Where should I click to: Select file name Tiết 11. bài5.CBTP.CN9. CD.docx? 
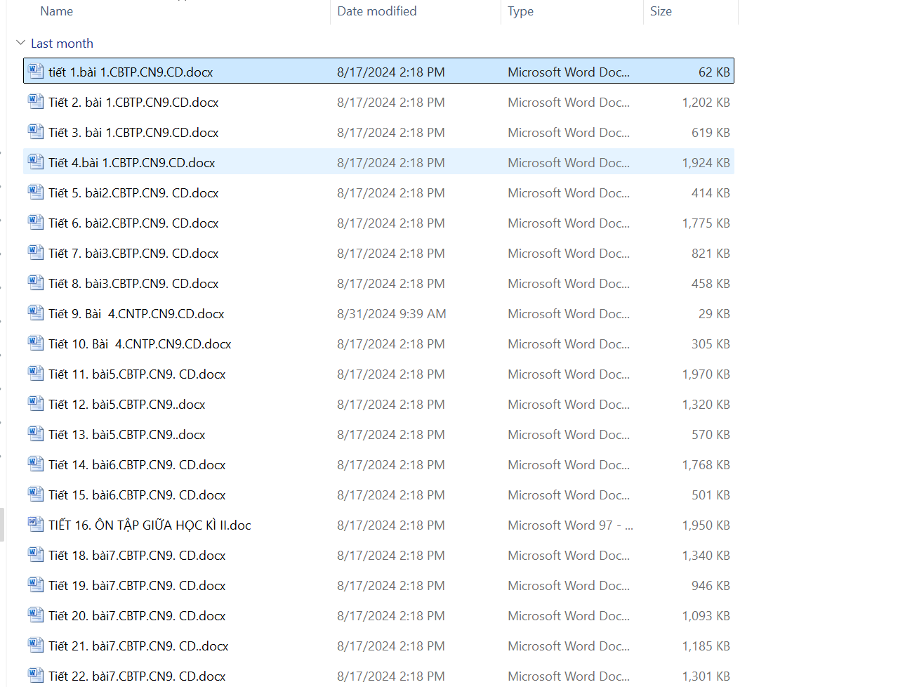click(137, 374)
